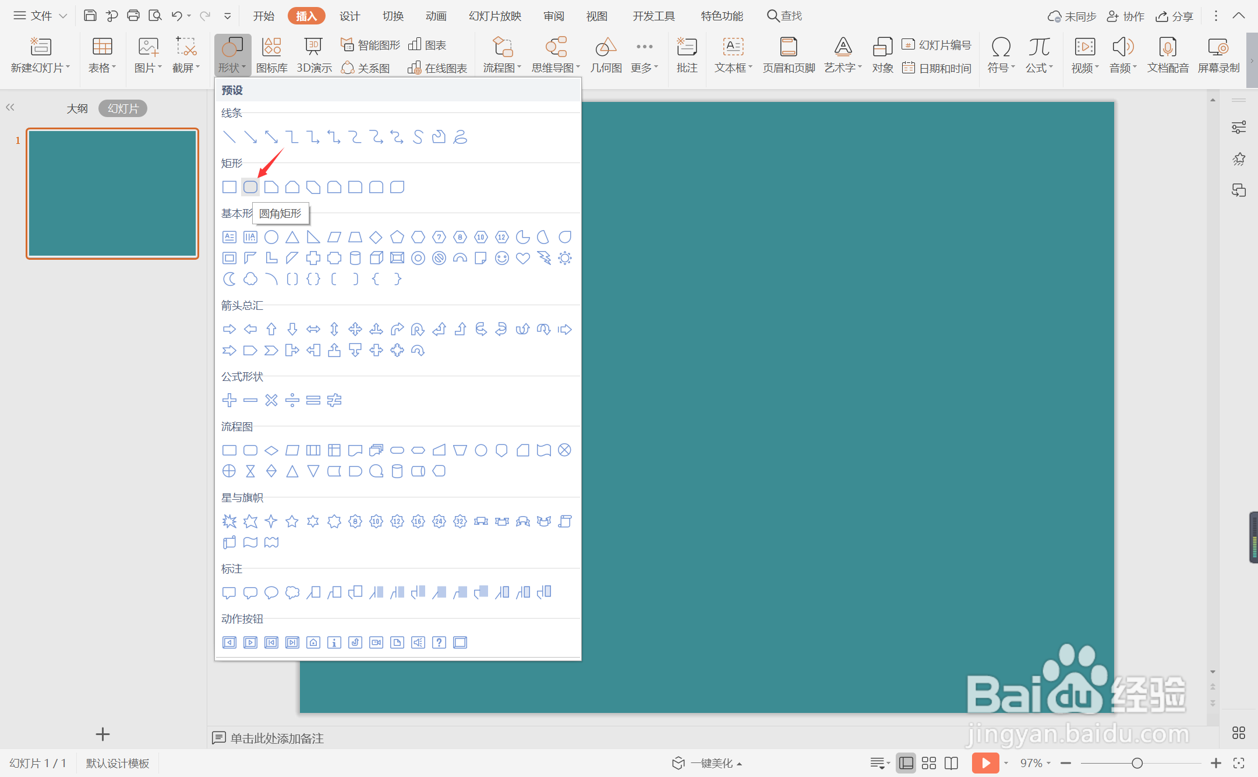Open the 视图 view tab

point(596,16)
